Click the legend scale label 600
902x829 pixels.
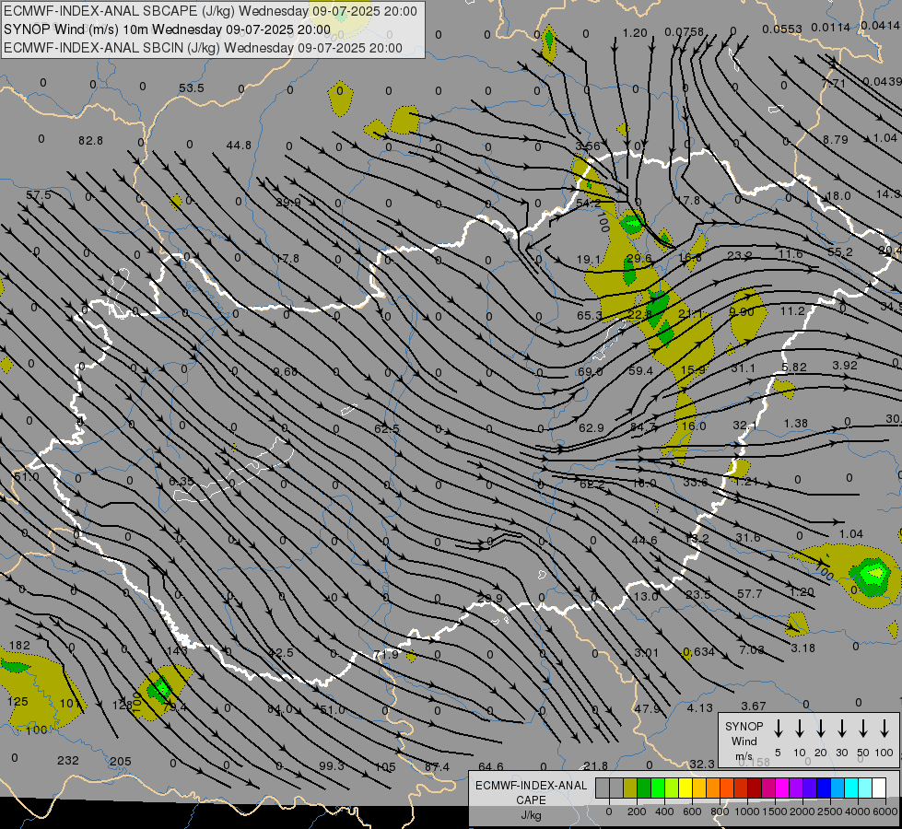pos(691,811)
